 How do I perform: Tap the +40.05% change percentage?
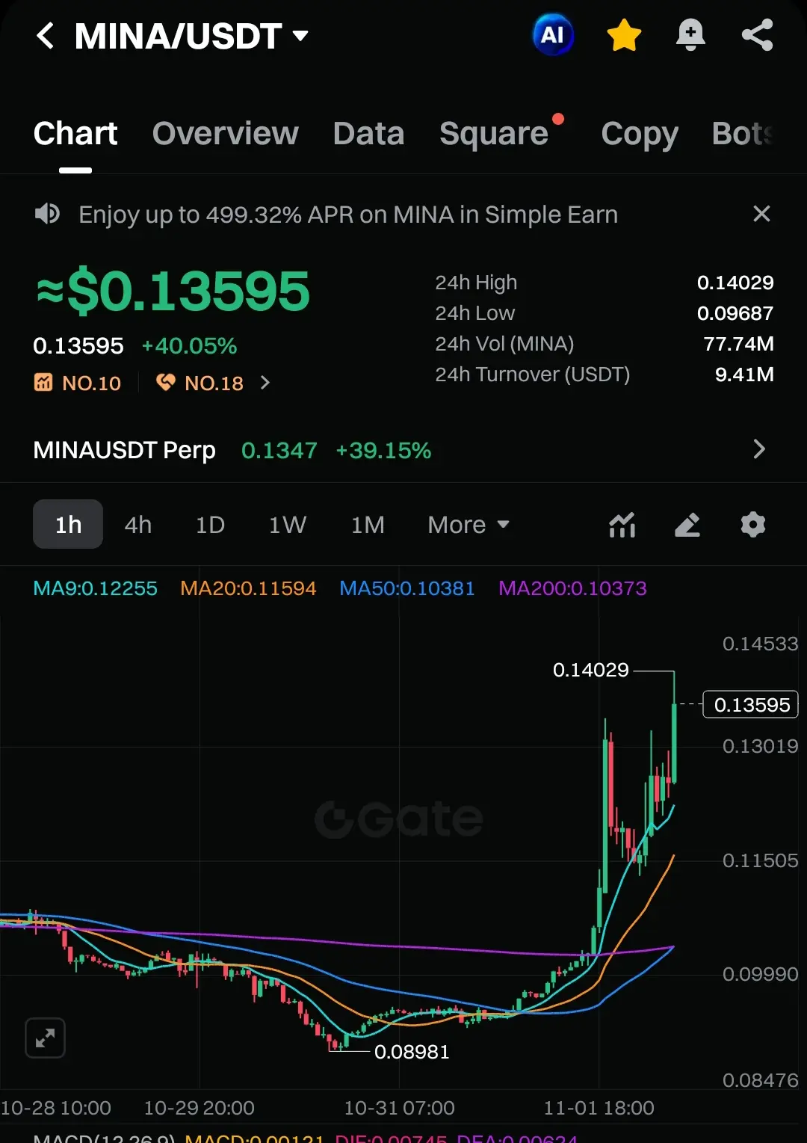(189, 345)
